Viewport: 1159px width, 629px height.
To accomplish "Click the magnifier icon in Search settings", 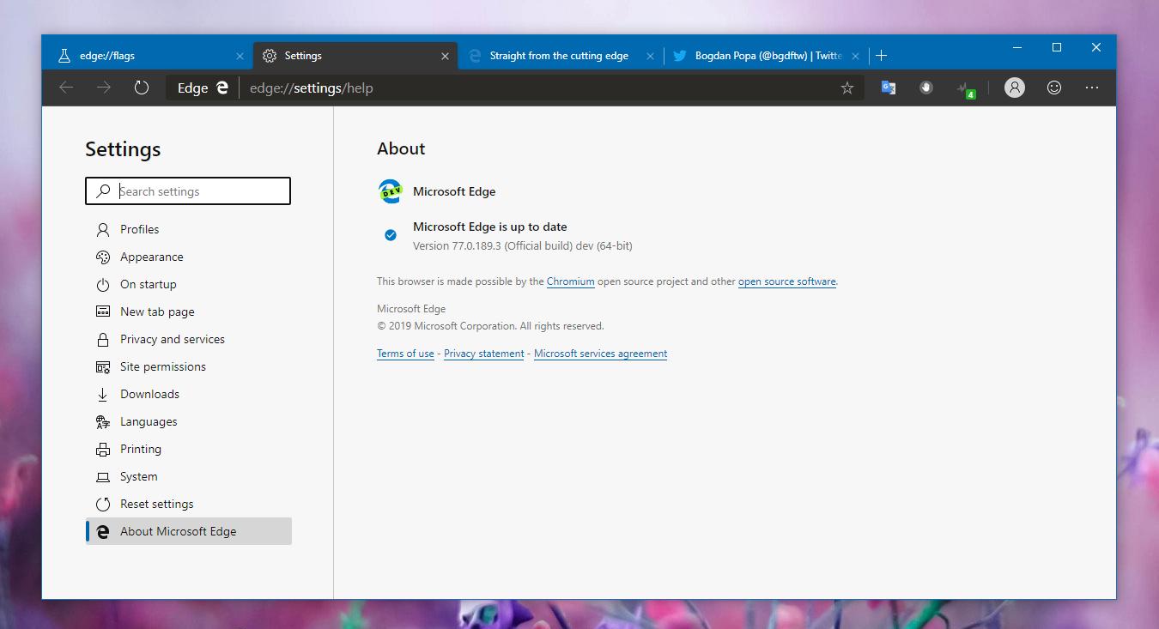I will pyautogui.click(x=103, y=191).
